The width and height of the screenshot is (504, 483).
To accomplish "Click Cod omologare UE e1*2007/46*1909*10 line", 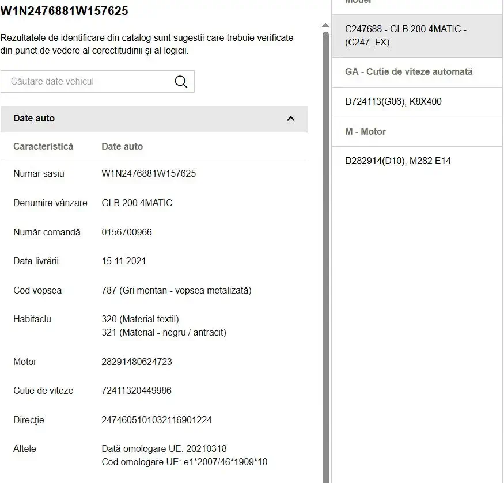I will pyautogui.click(x=184, y=462).
